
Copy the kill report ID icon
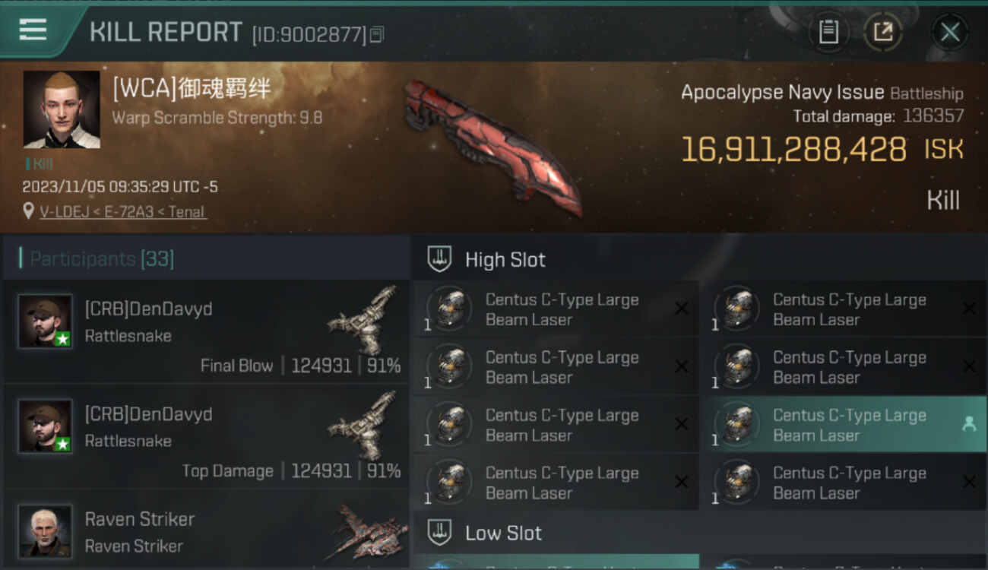pos(378,34)
